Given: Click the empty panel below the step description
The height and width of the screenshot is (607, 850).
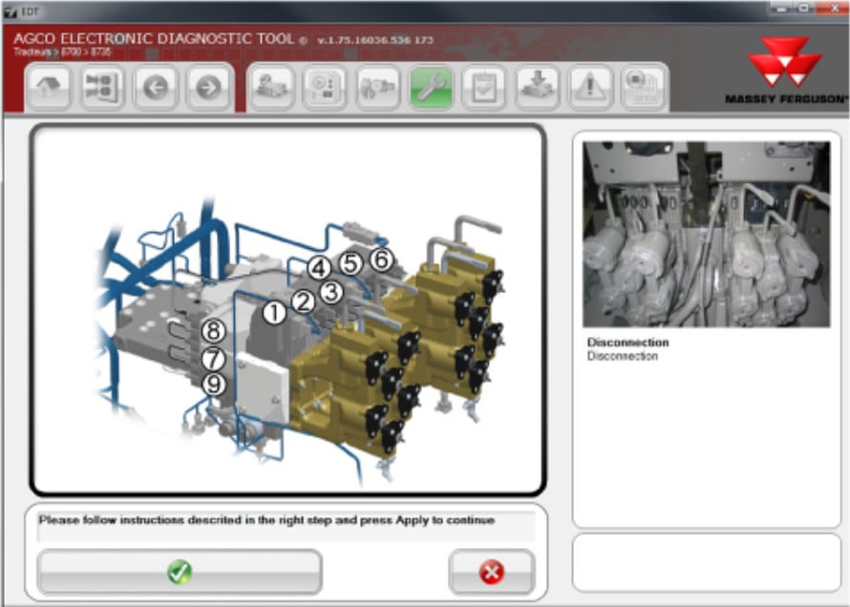Looking at the screenshot, I should [x=707, y=562].
